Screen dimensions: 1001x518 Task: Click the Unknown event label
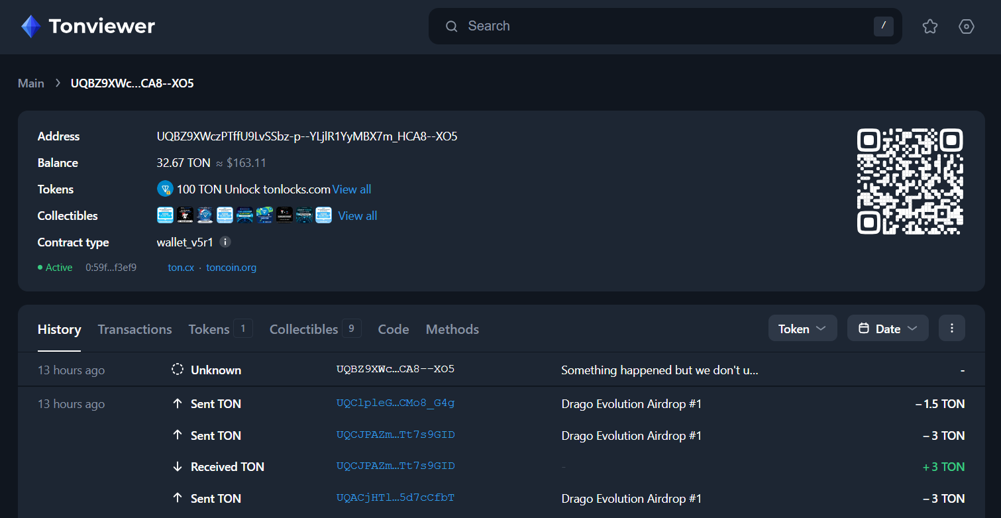point(216,370)
